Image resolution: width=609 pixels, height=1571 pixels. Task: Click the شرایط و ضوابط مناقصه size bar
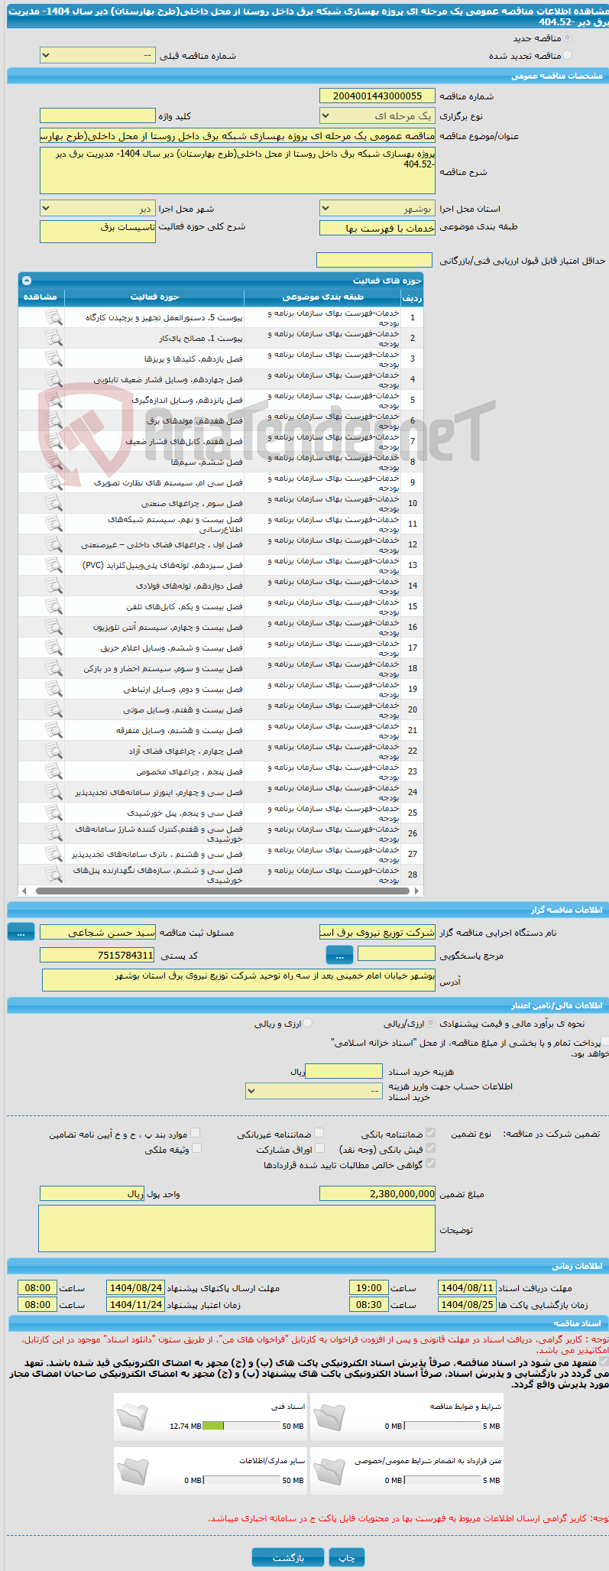tap(442, 1426)
